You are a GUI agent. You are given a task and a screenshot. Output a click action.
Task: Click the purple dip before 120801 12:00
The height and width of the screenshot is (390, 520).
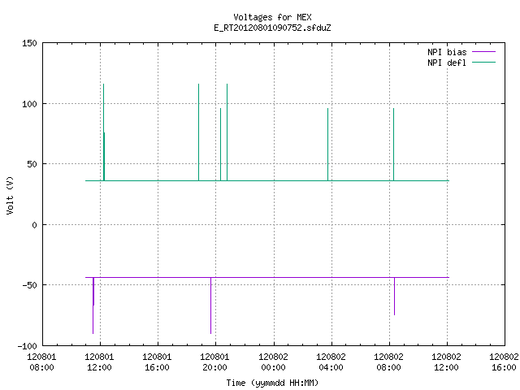tap(93, 305)
